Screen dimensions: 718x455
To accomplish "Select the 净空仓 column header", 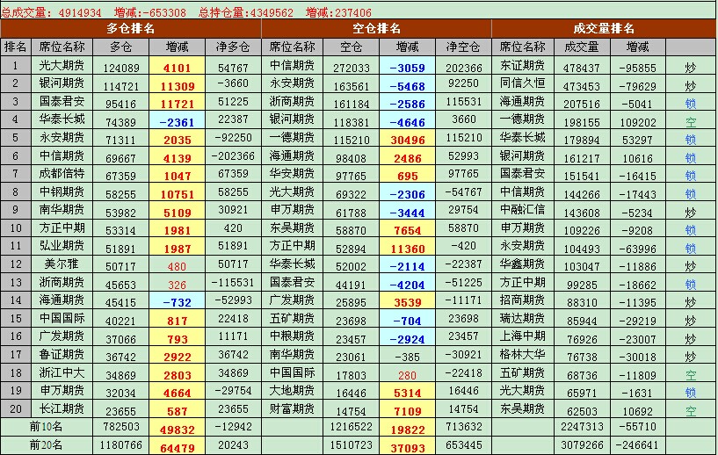I will tap(463, 47).
